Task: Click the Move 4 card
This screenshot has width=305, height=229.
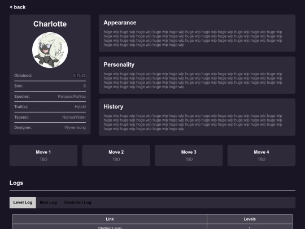Action: 262,155
